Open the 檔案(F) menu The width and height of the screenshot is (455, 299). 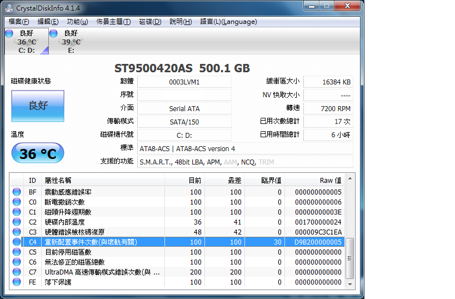(x=19, y=22)
